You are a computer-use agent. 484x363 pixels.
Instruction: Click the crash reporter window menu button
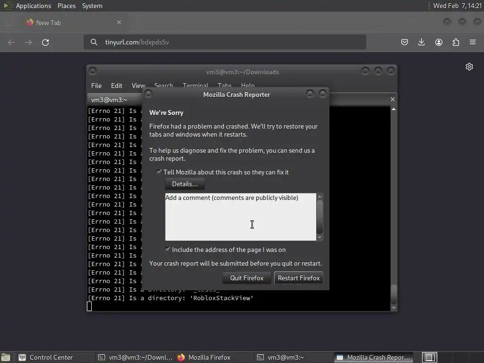148,93
